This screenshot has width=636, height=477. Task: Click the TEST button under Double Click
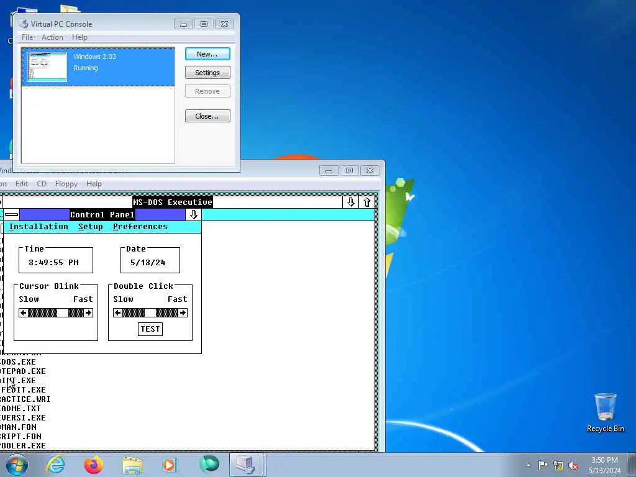[x=150, y=329]
